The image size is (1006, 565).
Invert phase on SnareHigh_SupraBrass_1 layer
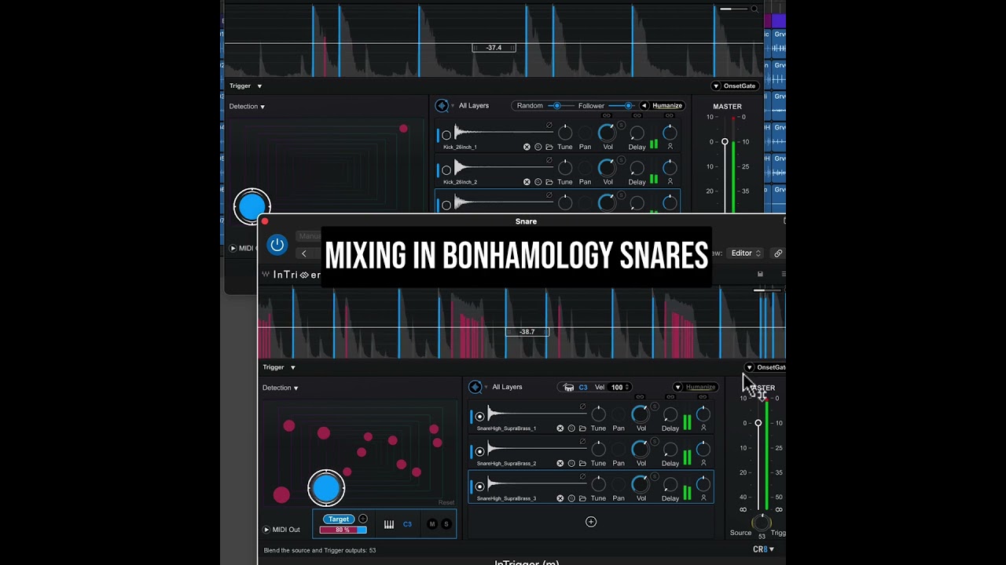582,406
